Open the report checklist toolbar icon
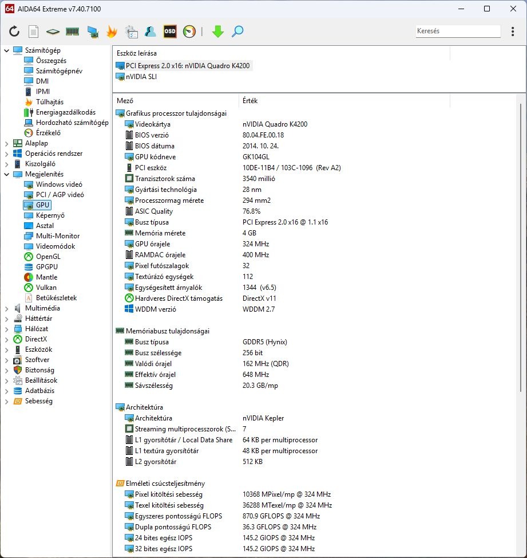Screen dimensions: 527x558 point(132,32)
